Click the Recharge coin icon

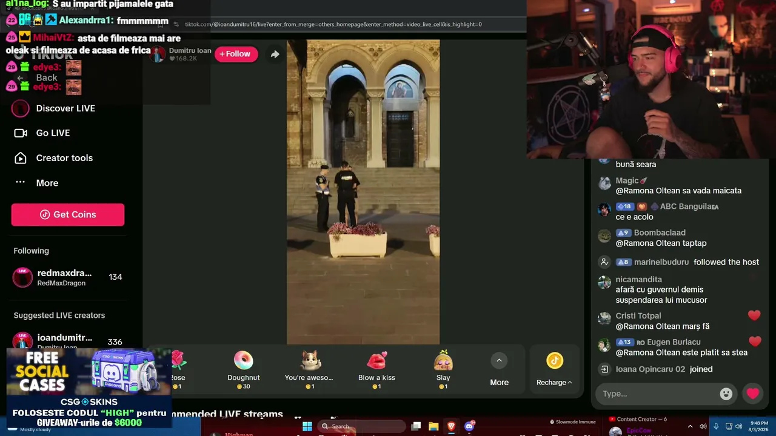click(x=555, y=361)
